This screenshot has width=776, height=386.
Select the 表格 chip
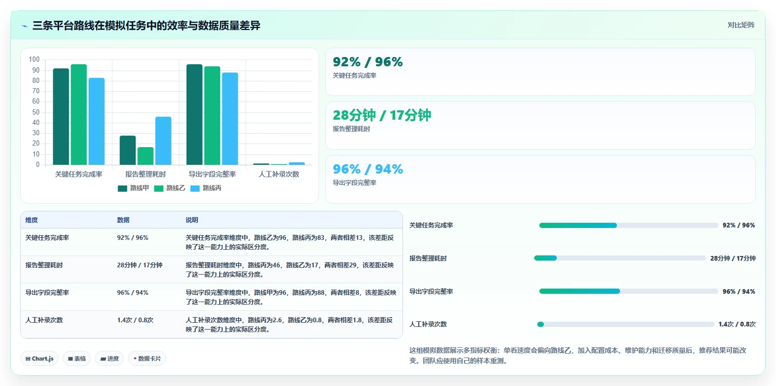coord(77,359)
